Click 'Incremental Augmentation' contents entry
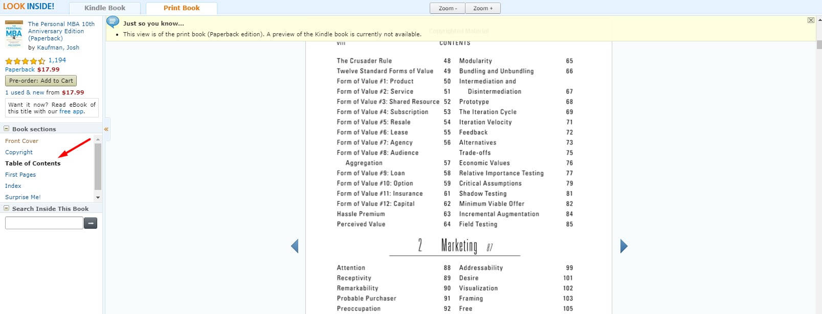 pyautogui.click(x=499, y=214)
